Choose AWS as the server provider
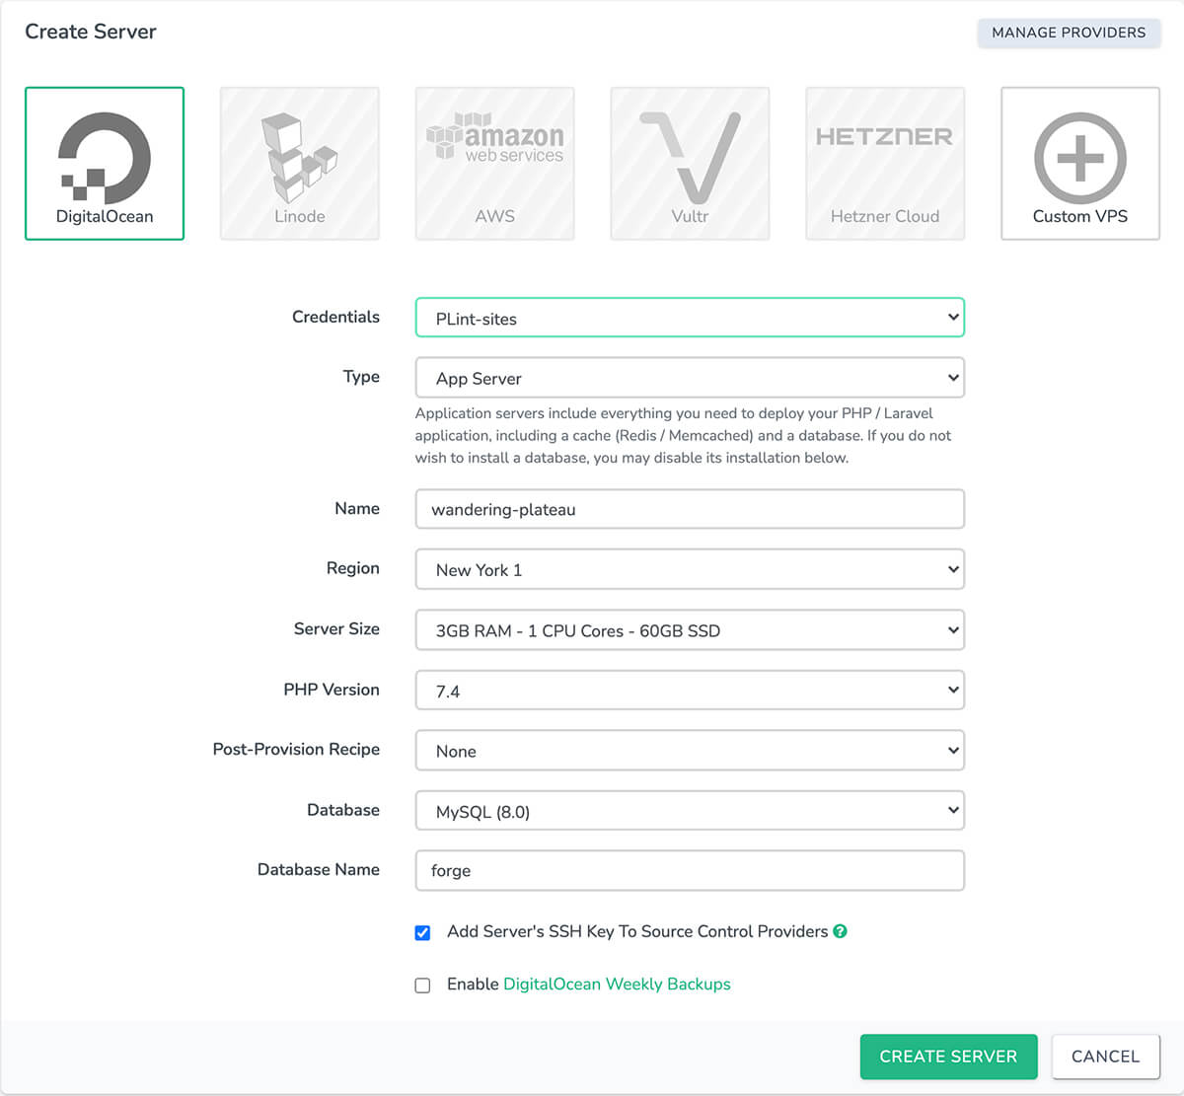 [x=494, y=163]
